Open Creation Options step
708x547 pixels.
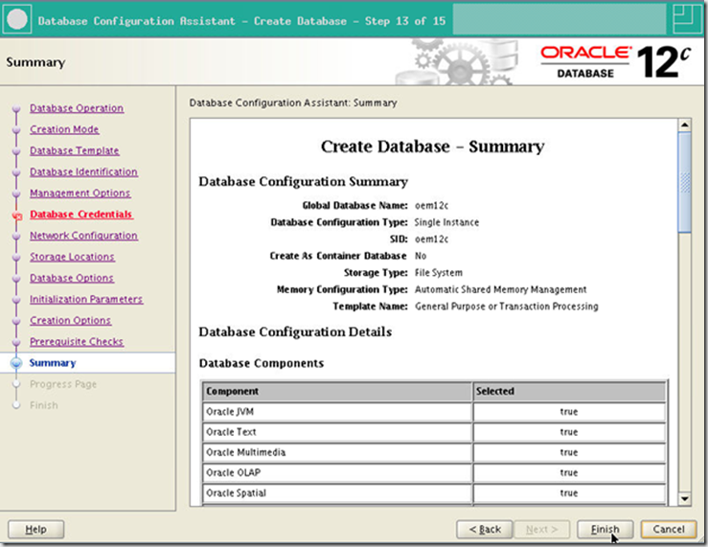(70, 320)
